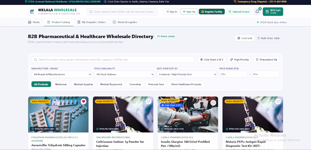The height and width of the screenshot is (150, 311).
Task: Select Other Healthcare Products category chip
Action: point(186,84)
